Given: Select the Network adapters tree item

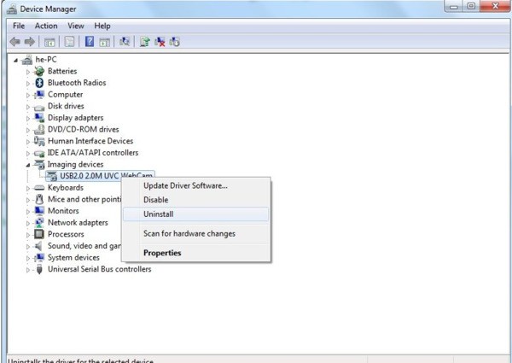Looking at the screenshot, I should [77, 222].
